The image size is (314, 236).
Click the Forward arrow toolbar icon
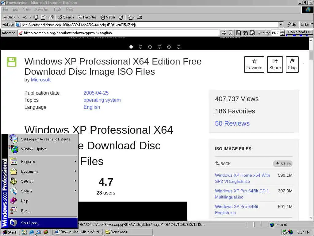coord(25,17)
